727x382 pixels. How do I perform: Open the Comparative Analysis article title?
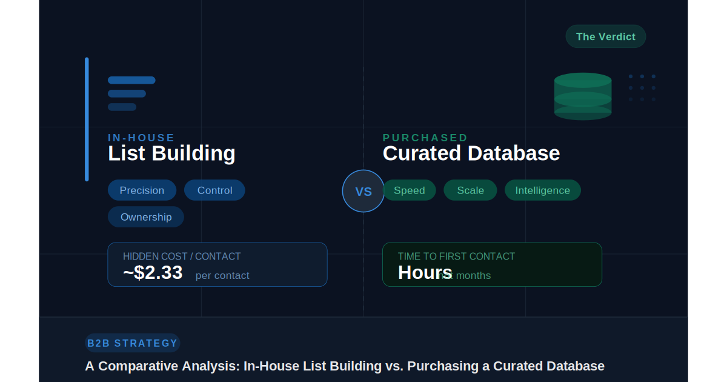pos(345,366)
